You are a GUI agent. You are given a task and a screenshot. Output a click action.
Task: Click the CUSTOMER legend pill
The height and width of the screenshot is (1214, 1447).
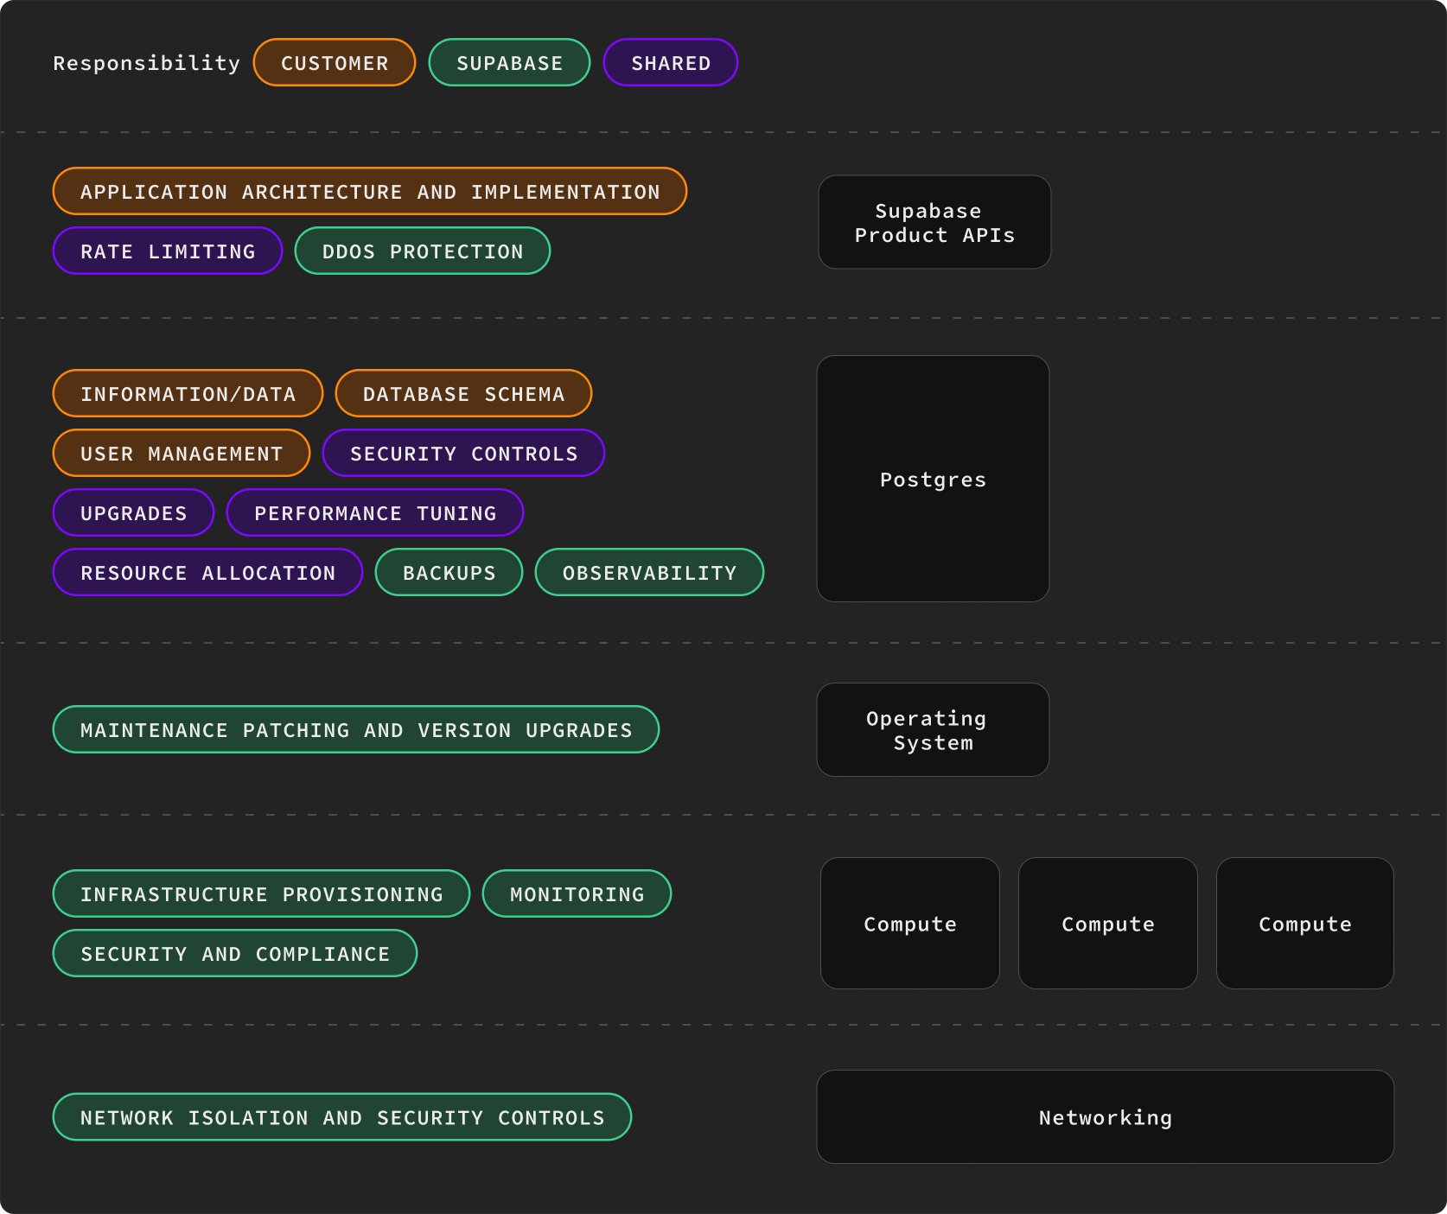point(335,63)
